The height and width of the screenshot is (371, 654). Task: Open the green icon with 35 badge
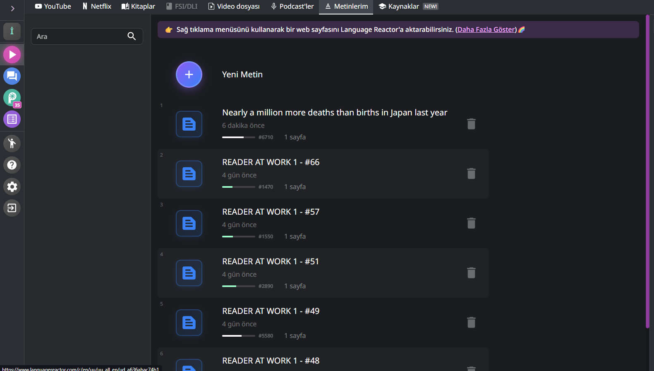coord(12,98)
